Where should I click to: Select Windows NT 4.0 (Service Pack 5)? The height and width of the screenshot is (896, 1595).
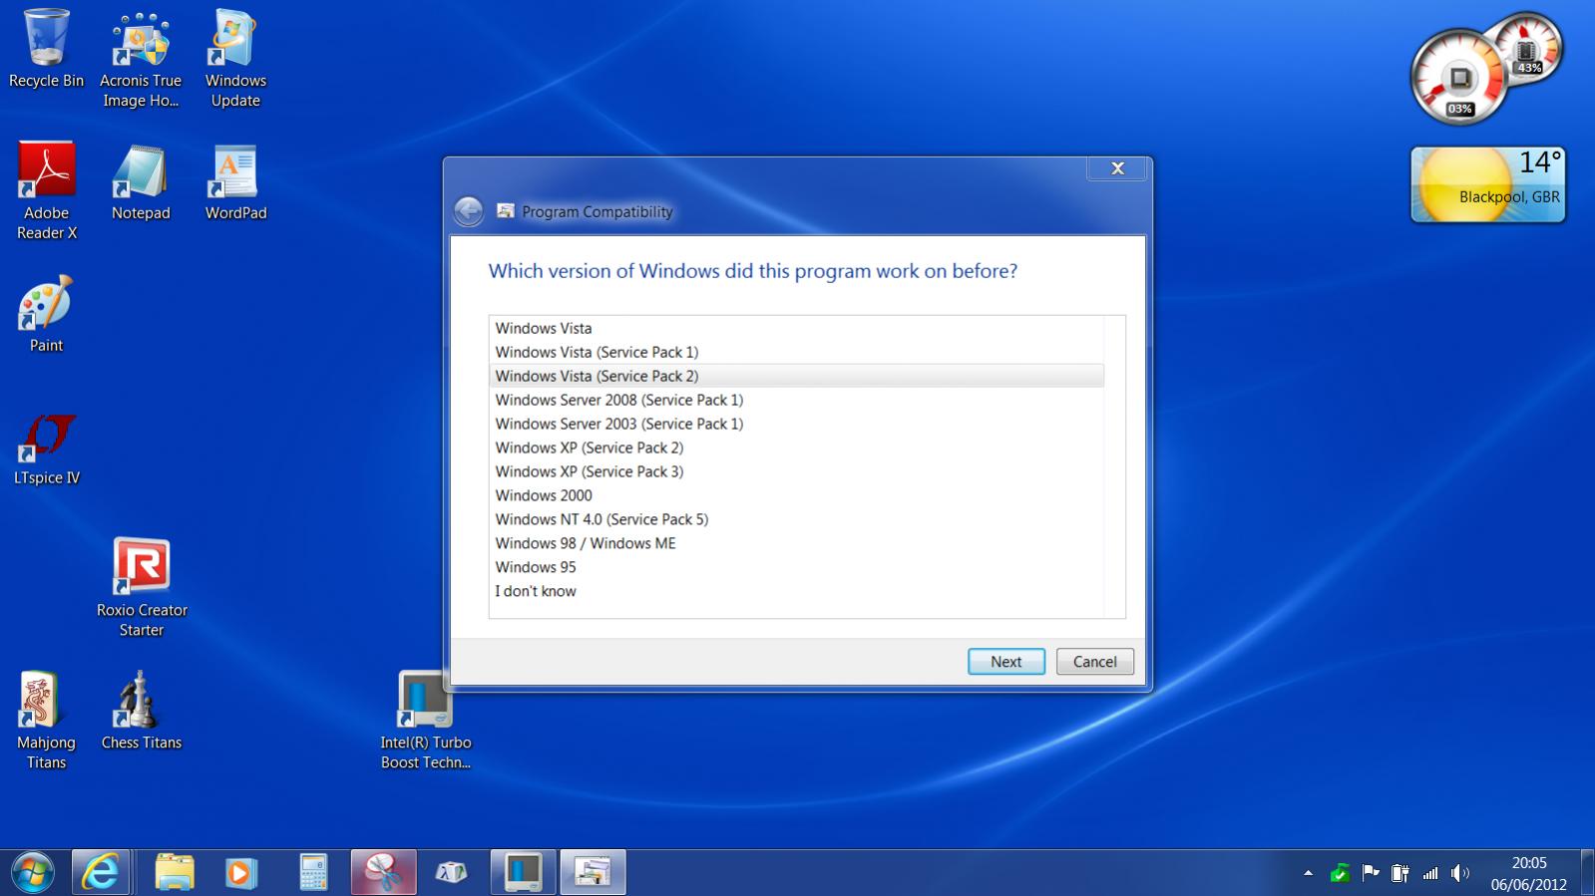796,519
